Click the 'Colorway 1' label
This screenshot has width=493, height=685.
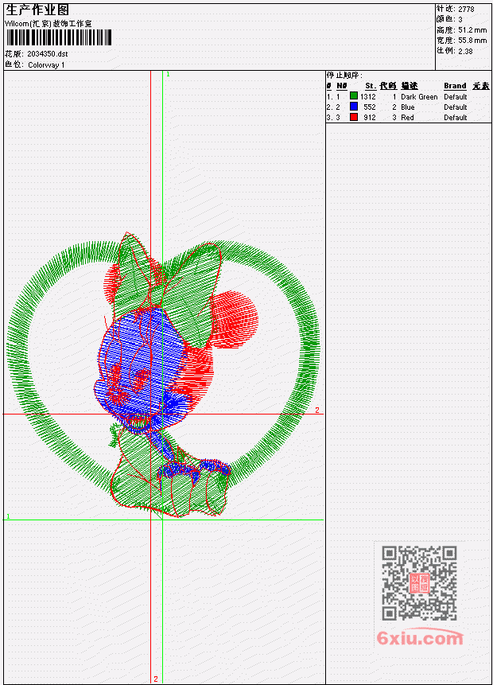pyautogui.click(x=46, y=65)
